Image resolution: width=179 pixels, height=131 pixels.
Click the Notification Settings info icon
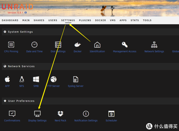tap(86, 114)
